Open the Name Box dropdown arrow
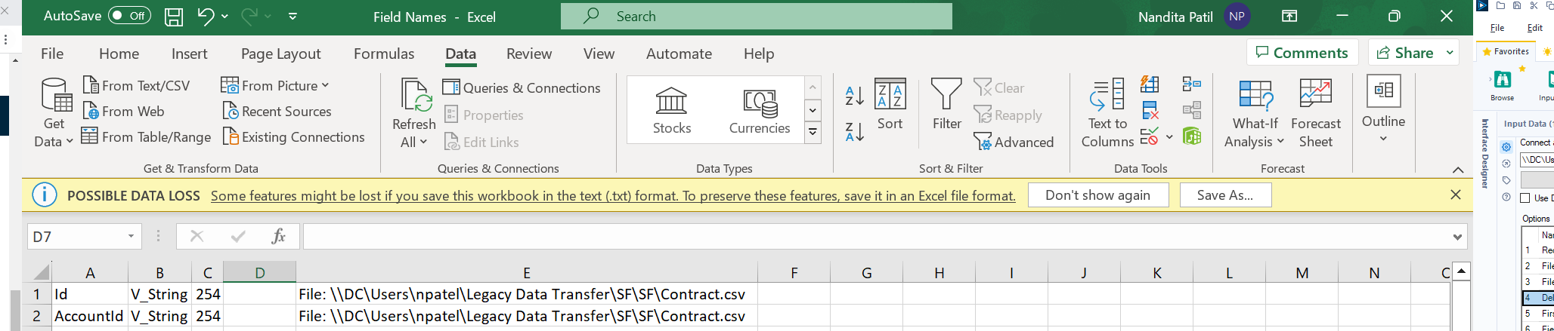Viewport: 1554px width, 331px height. [132, 237]
